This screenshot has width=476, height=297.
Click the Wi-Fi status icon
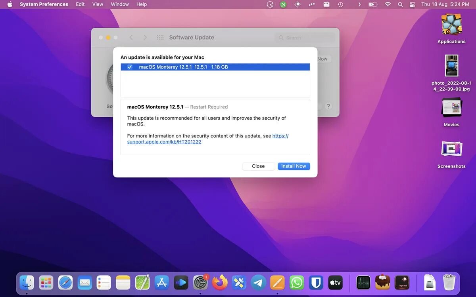click(x=388, y=4)
